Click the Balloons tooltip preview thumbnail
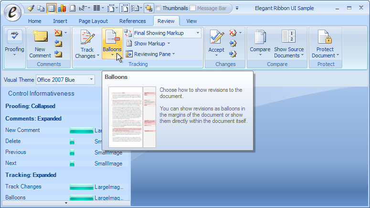 click(x=132, y=117)
